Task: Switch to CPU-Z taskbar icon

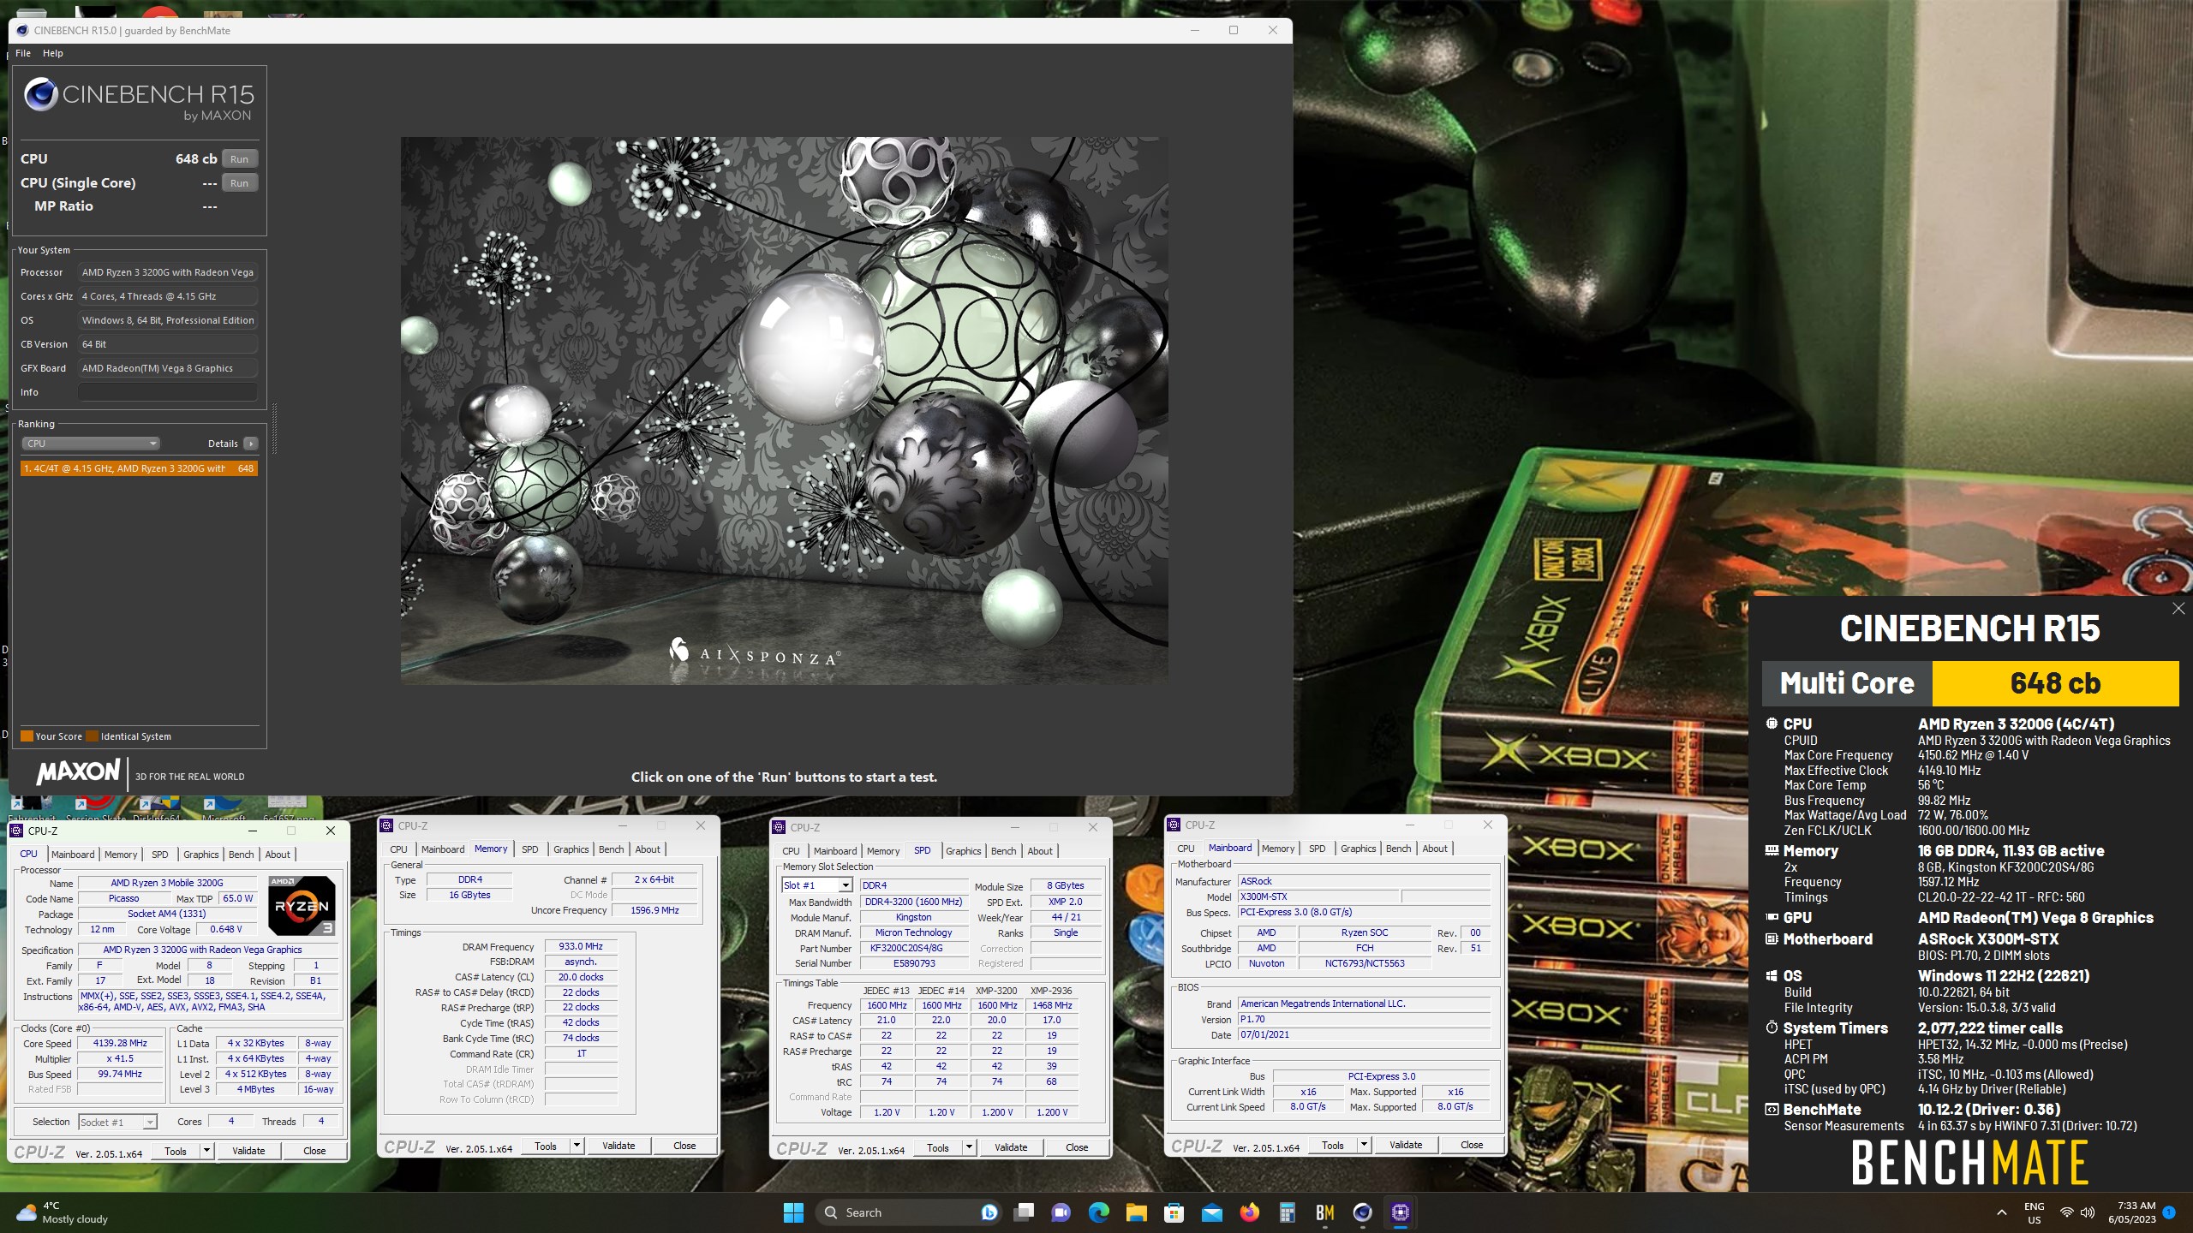Action: tap(1401, 1212)
